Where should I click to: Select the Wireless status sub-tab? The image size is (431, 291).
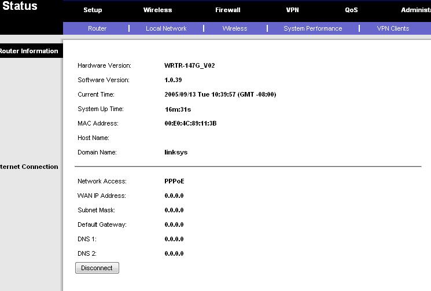point(235,28)
